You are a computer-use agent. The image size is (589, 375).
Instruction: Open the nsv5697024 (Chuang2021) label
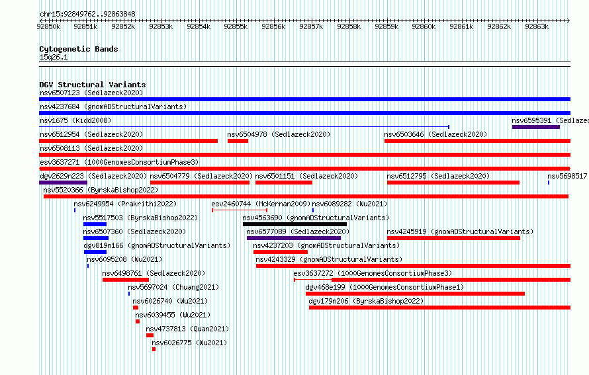[173, 287]
